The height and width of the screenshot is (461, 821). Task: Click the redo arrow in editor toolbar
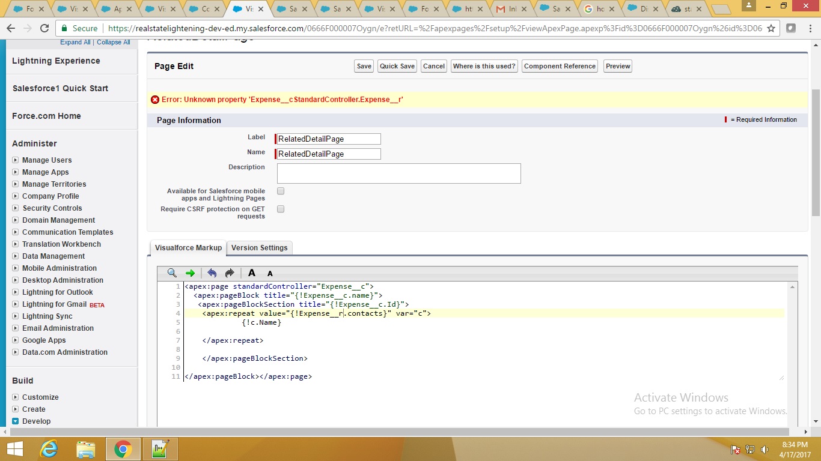point(230,273)
